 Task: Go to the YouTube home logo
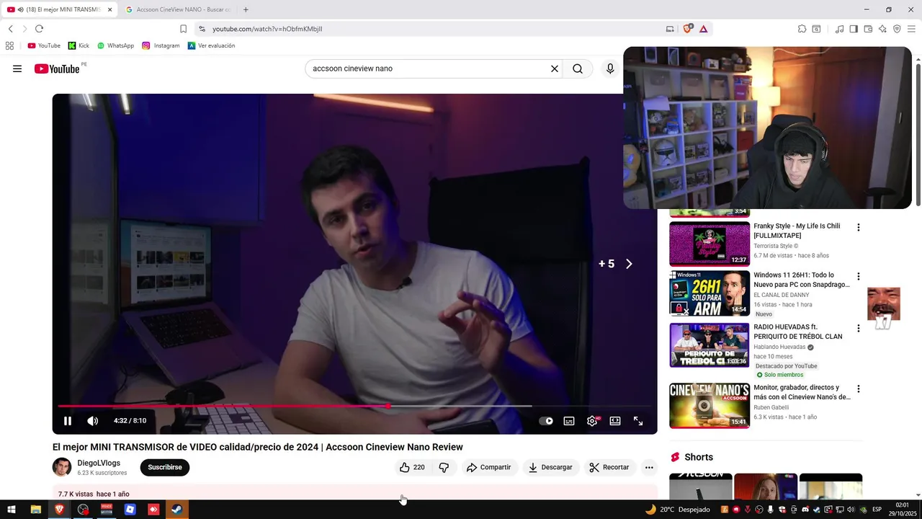pyautogui.click(x=57, y=68)
